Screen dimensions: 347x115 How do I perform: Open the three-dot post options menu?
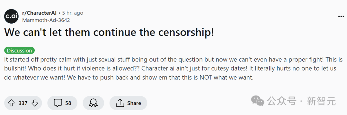click(341, 17)
